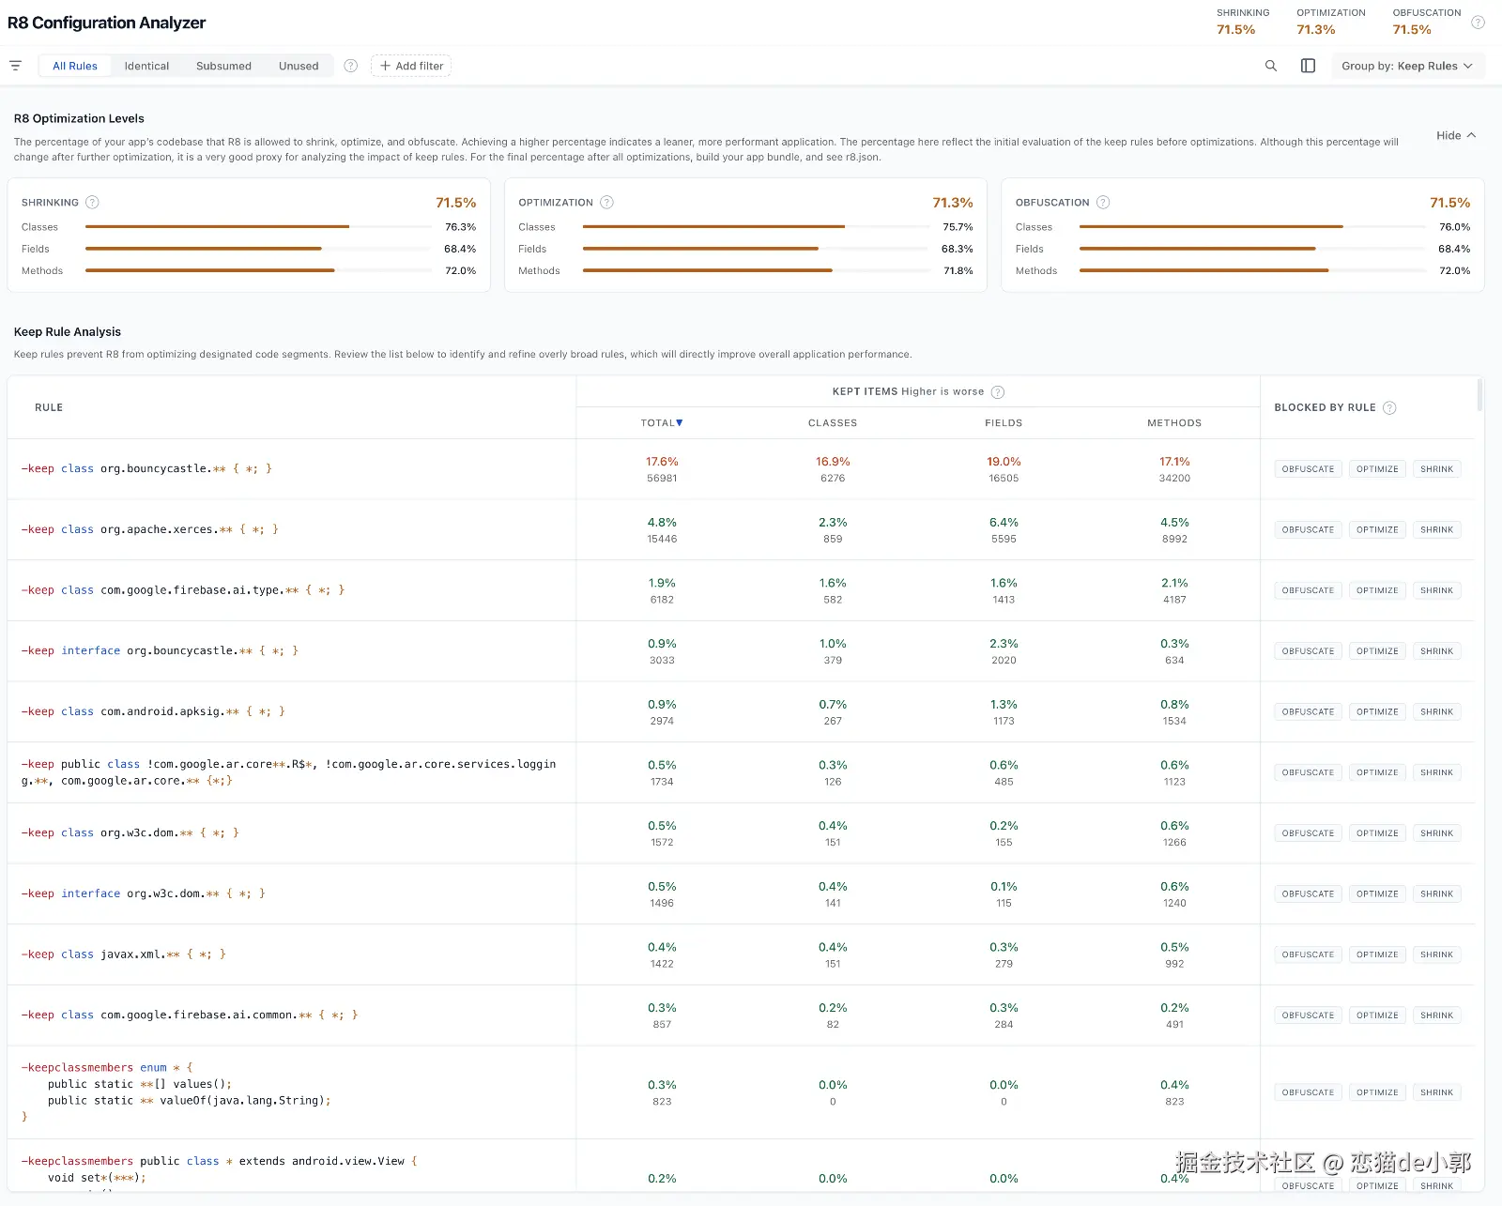The image size is (1502, 1206).
Task: Toggle SHRINK chip for com.android.apksig rule
Action: [1436, 711]
